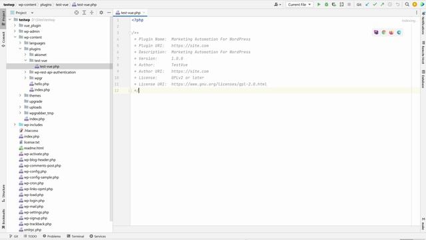Screen dimensions: 426x240
Task: Run with coverage icon in toolbar
Action: (x=334, y=5)
